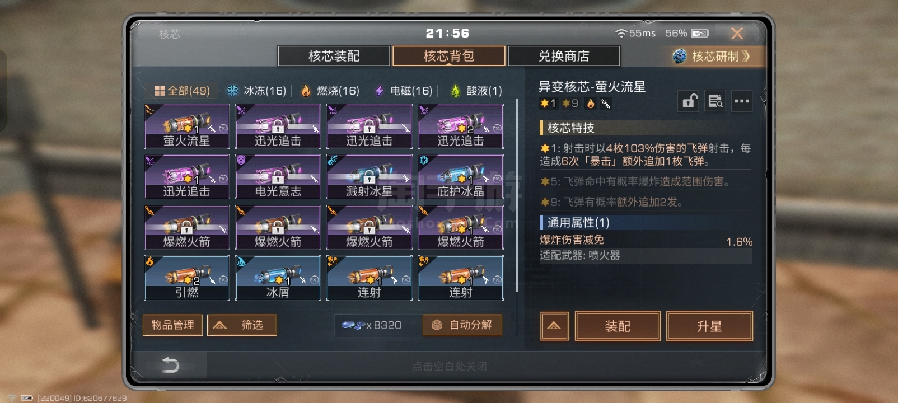Open the three-dot more options menu

(x=742, y=101)
